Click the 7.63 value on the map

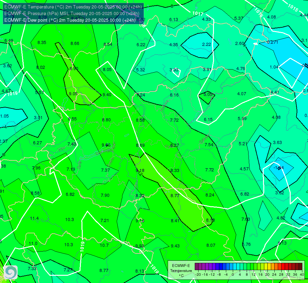click(246, 219)
